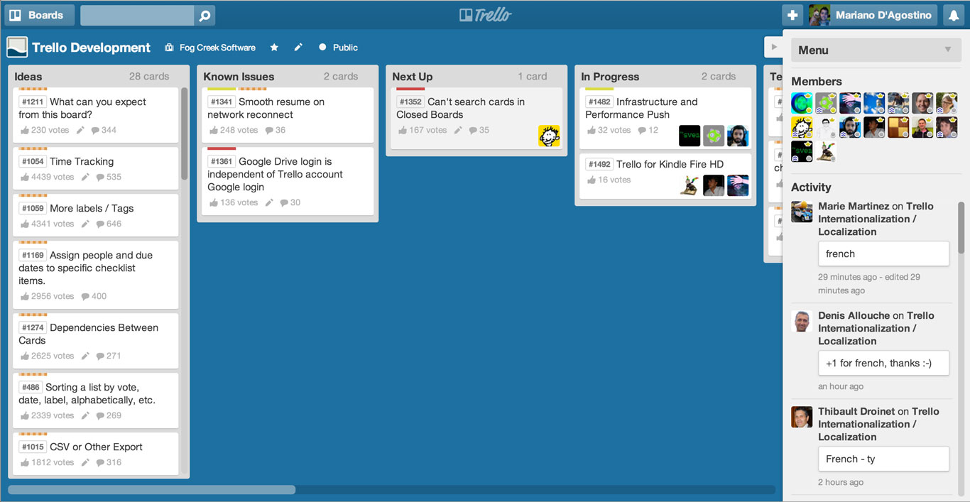970x502 pixels.
Task: Open the CSV or Other Export card
Action: 95,454
